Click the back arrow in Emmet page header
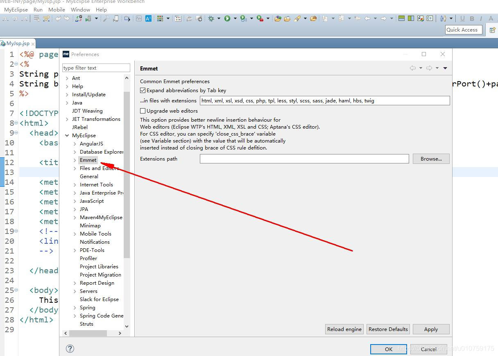Screen dimensions: 498x356 pos(413,68)
